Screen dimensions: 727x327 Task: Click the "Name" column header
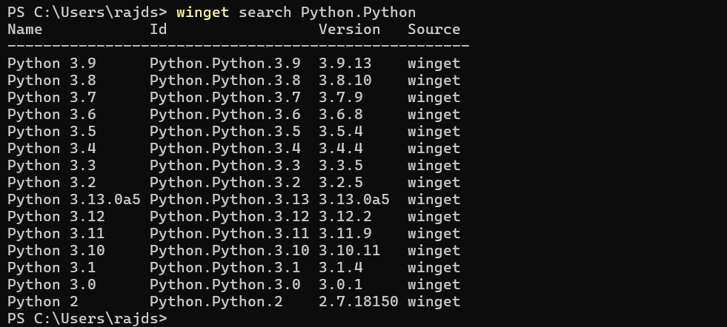(x=24, y=29)
